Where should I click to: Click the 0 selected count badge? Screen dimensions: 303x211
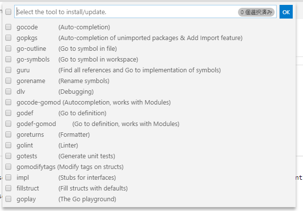click(x=257, y=12)
